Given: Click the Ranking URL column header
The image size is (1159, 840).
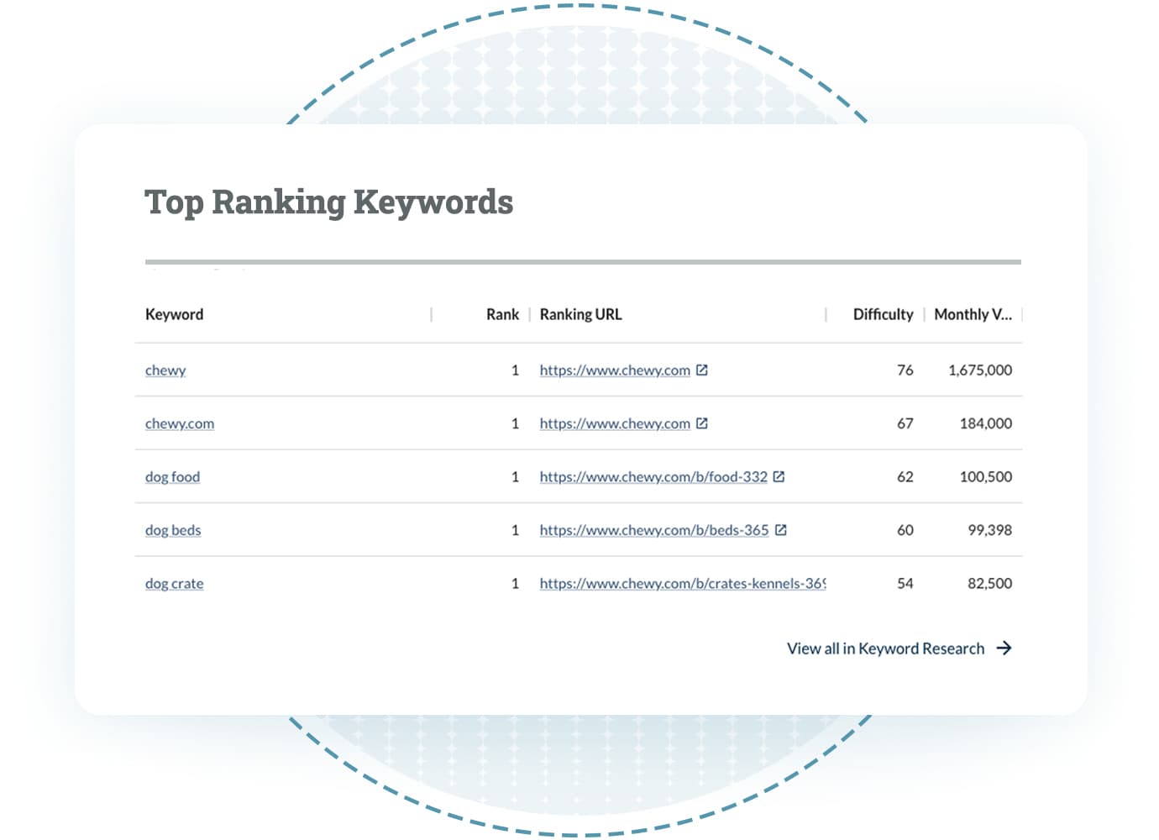Looking at the screenshot, I should point(580,314).
